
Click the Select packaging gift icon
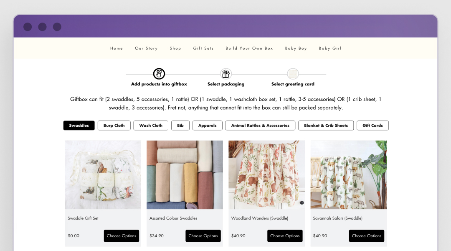(x=226, y=74)
